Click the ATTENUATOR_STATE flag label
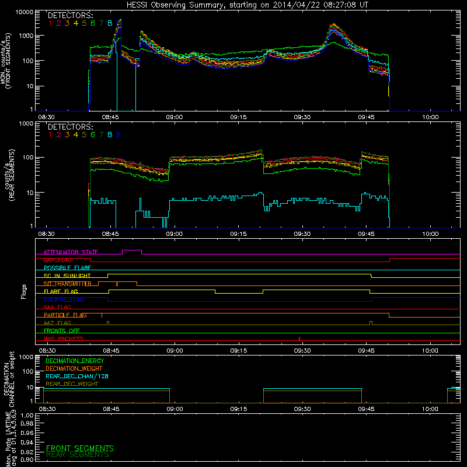This screenshot has height=467, width=467. point(71,252)
